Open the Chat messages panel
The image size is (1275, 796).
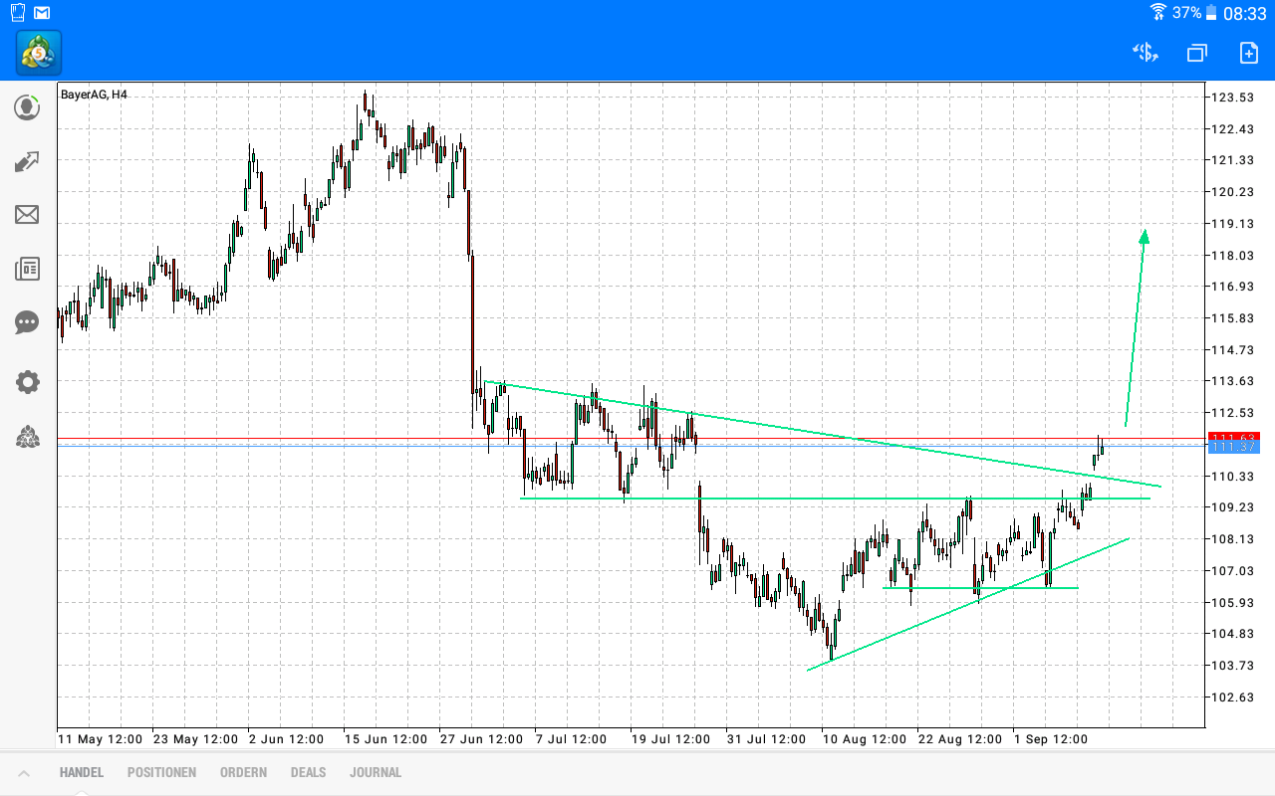tap(27, 322)
